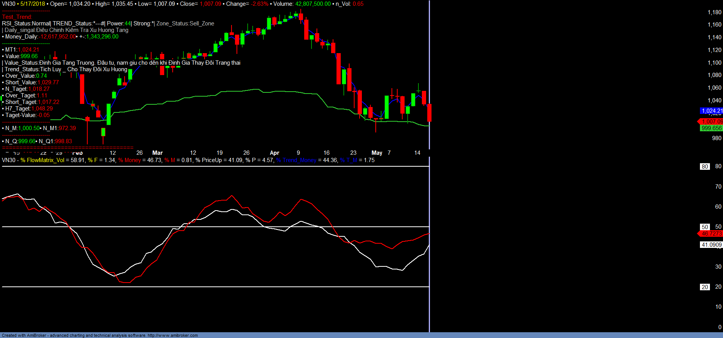Click the % FlowMatrix_Vol indicator title label
The height and width of the screenshot is (338, 723).
coord(42,160)
